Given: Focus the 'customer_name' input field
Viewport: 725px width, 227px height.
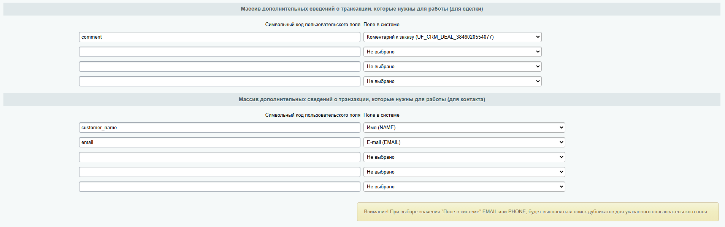Looking at the screenshot, I should (x=219, y=128).
